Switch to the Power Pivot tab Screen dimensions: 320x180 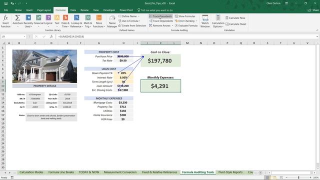coord(126,10)
